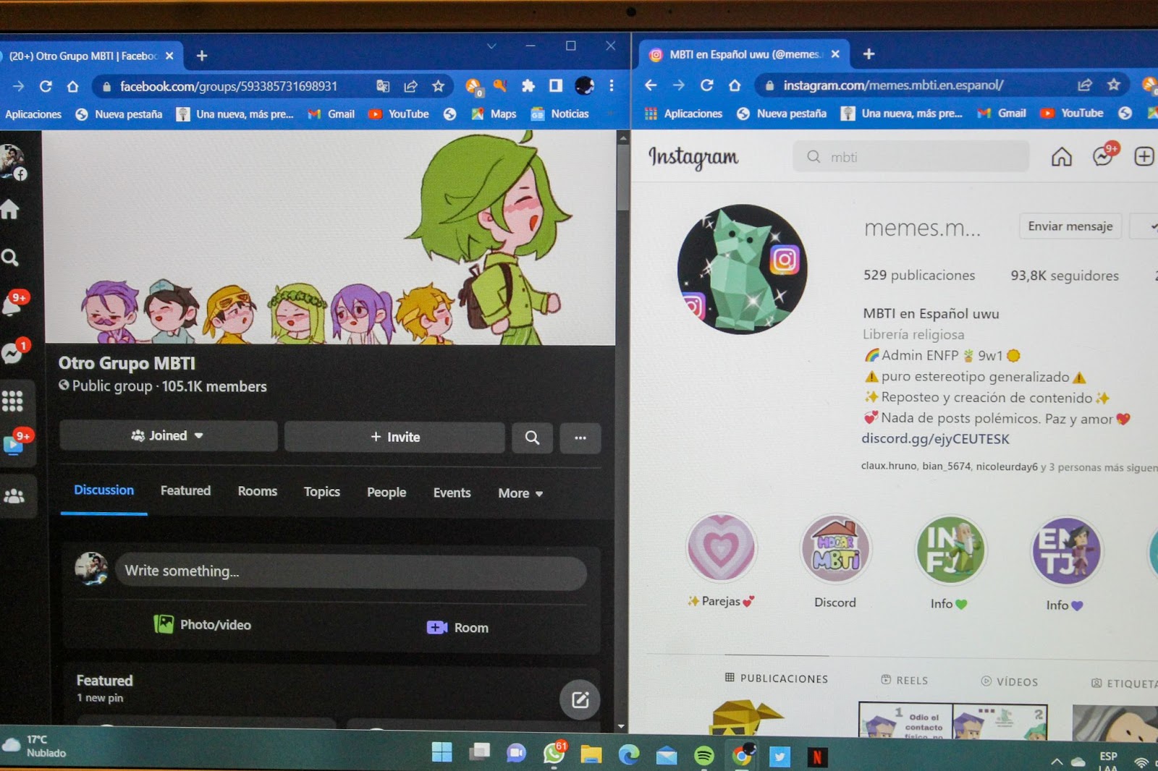
Task: Open Windows Start button
Action: pyautogui.click(x=441, y=752)
